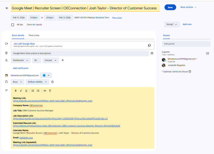214x154 pixels.
Task: Open the Job Description docs.google.com link
Action: [x=60, y=119]
